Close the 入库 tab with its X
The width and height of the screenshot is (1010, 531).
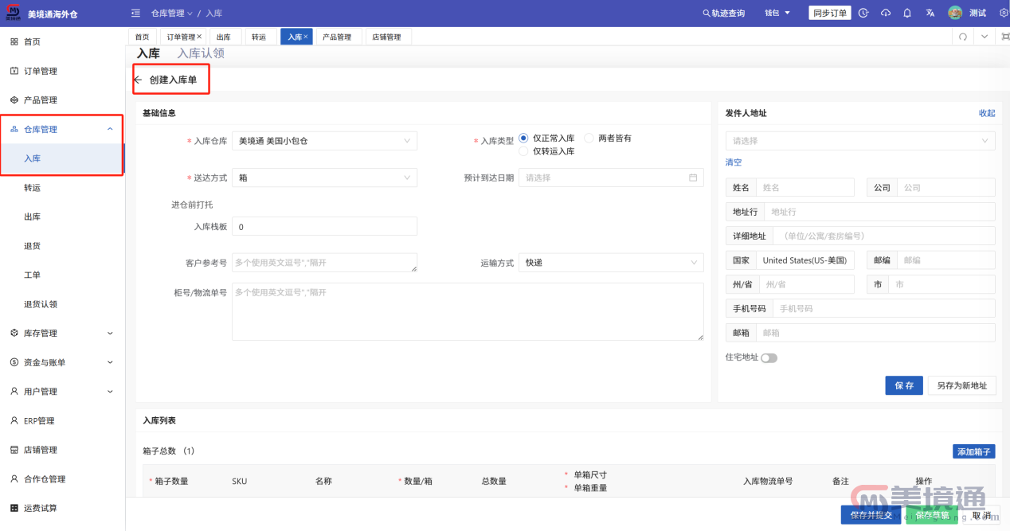(306, 37)
